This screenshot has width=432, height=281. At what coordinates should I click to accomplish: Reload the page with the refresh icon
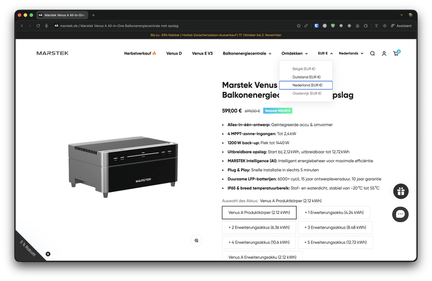click(38, 25)
